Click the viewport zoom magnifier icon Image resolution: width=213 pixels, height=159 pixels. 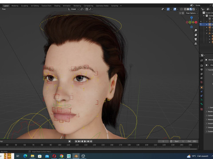[x=196, y=30]
